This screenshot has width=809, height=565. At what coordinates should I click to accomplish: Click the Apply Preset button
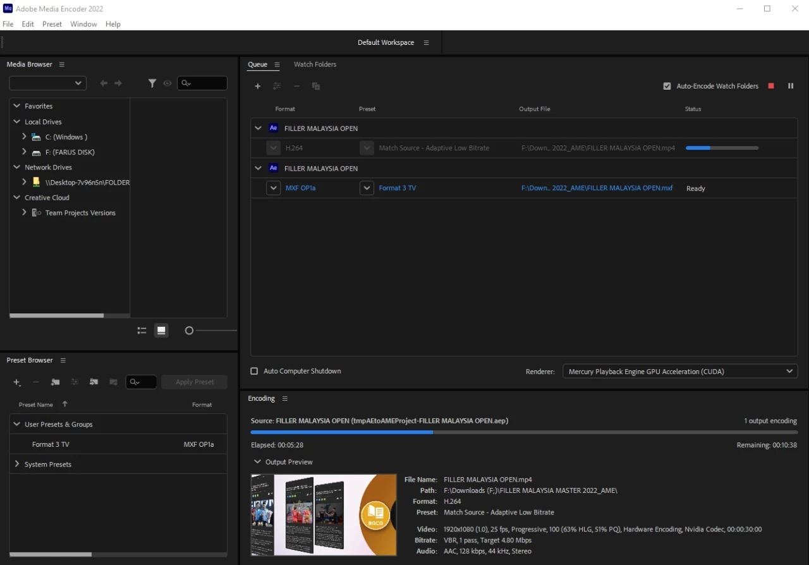(195, 382)
